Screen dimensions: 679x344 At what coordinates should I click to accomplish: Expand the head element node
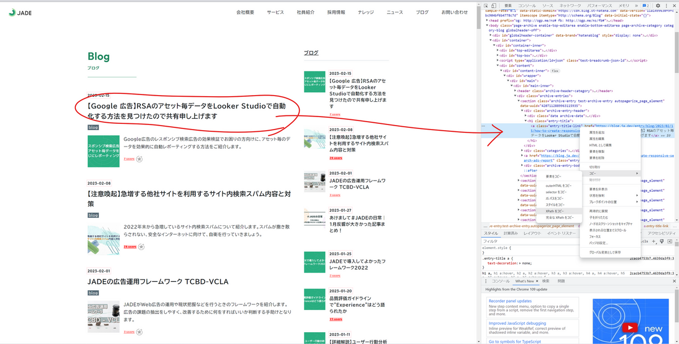coord(487,20)
